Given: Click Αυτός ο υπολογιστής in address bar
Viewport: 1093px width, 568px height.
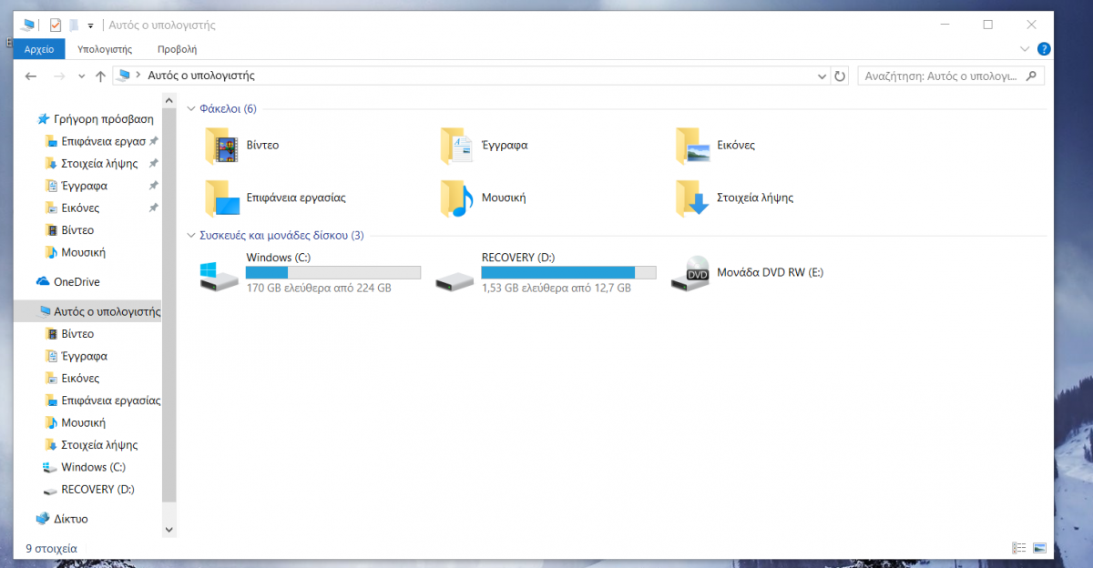Looking at the screenshot, I should (x=201, y=76).
